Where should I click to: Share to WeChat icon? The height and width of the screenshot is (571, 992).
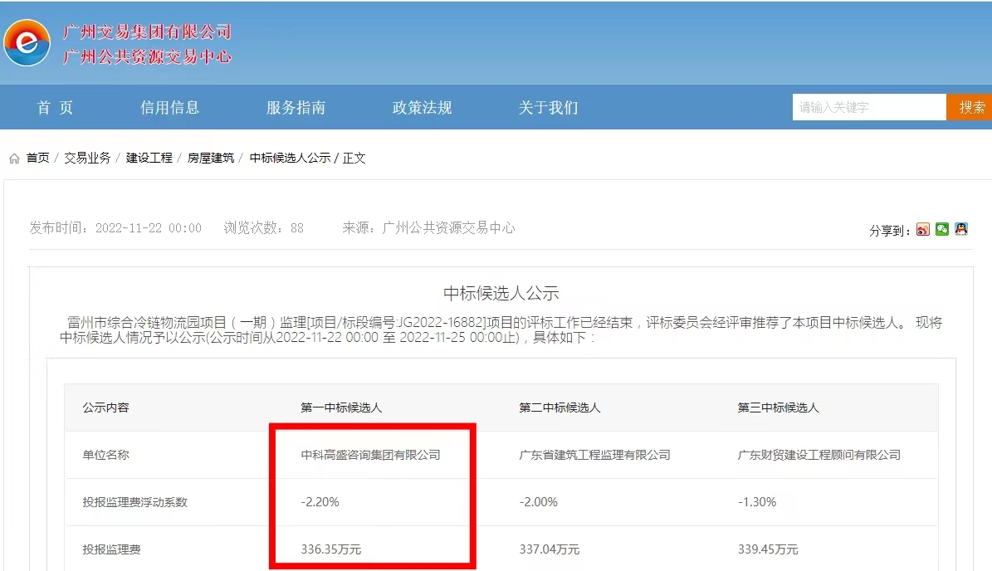click(x=942, y=230)
